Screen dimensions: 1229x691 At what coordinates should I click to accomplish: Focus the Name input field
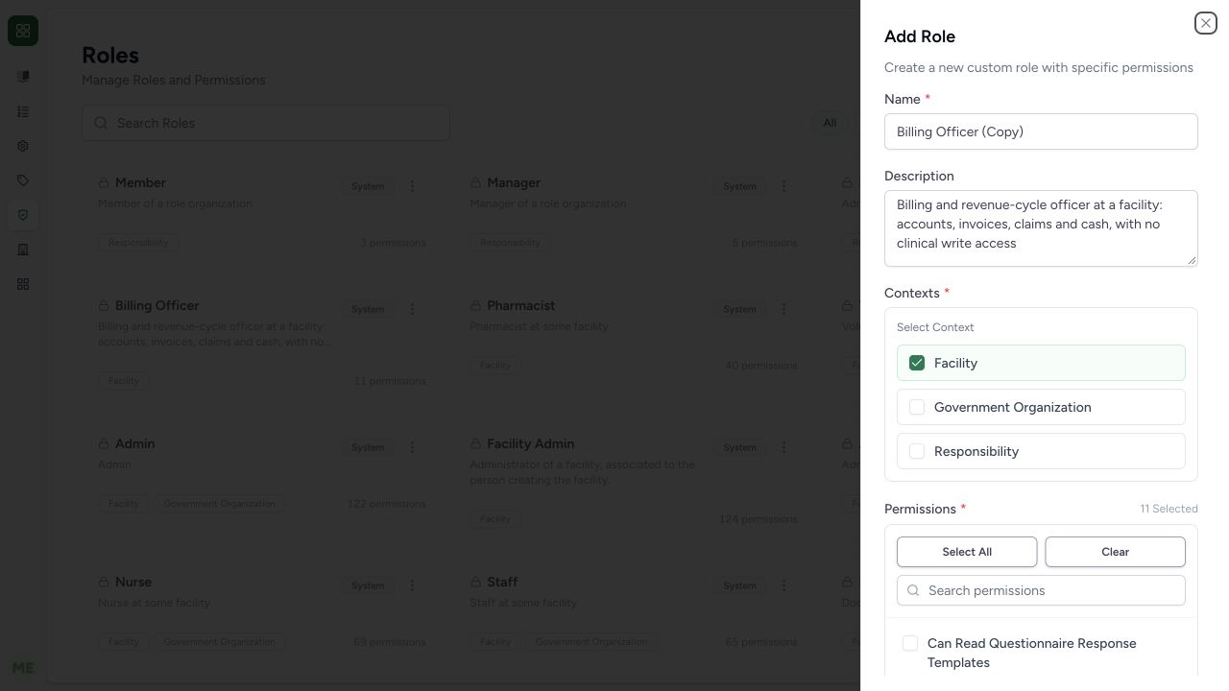pos(1041,131)
